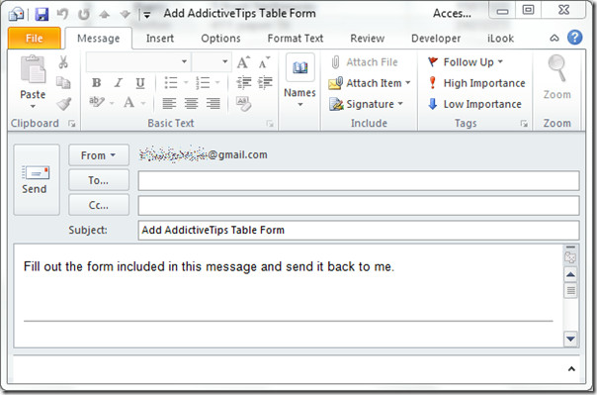This screenshot has height=395, width=597.
Task: Select the Format Painter brush icon
Action: click(x=63, y=104)
